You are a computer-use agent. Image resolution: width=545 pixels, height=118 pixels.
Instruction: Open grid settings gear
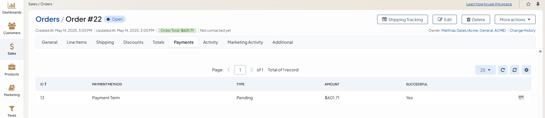[x=526, y=70]
